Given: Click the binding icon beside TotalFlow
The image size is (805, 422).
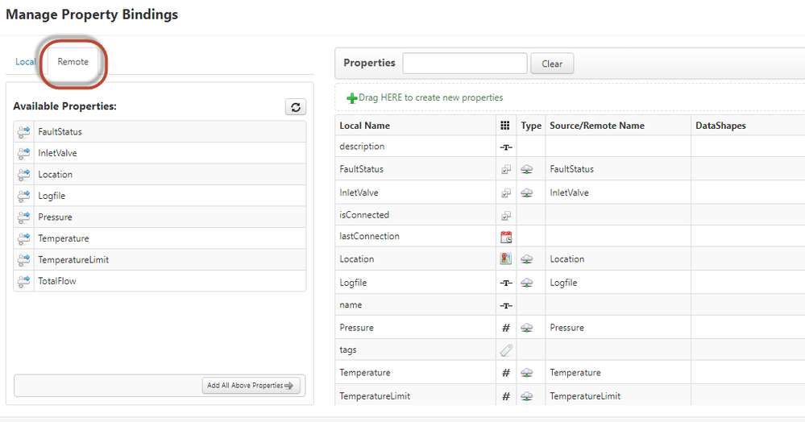Looking at the screenshot, I should (23, 281).
